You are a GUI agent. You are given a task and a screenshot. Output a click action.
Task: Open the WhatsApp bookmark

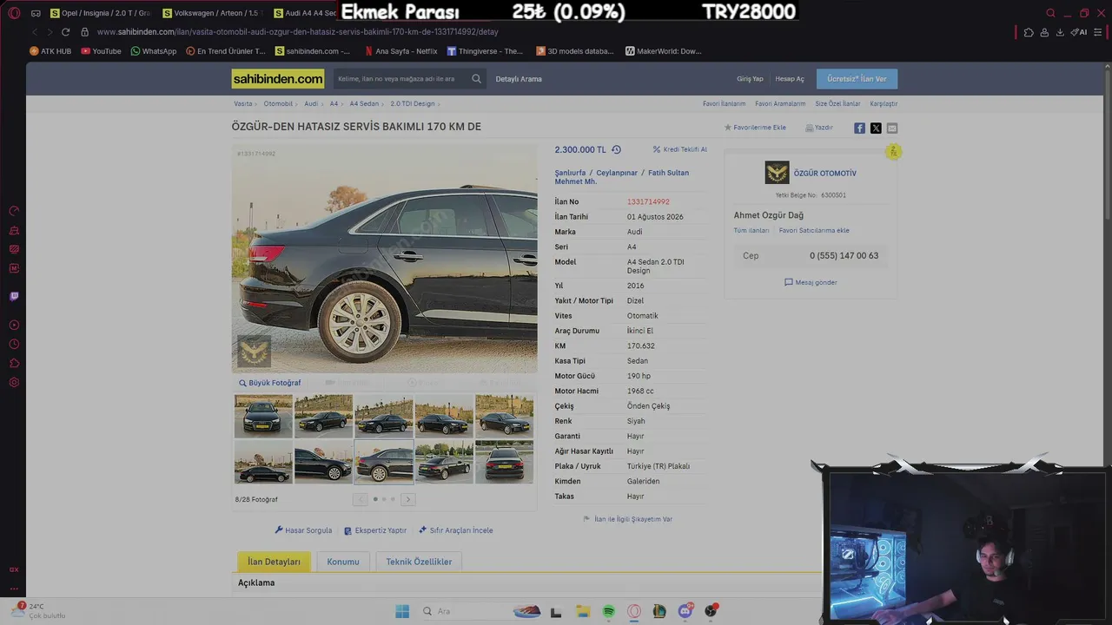click(x=153, y=51)
